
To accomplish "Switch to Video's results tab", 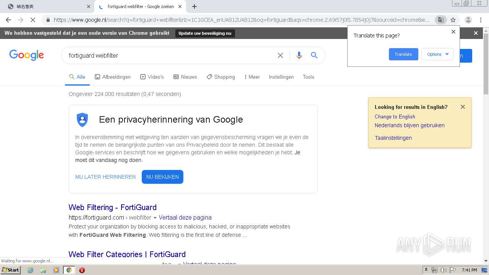I will tap(152, 77).
